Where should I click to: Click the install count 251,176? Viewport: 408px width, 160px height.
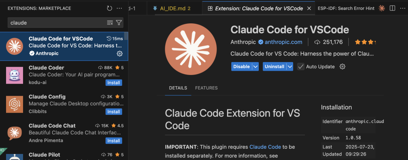[x=329, y=42]
